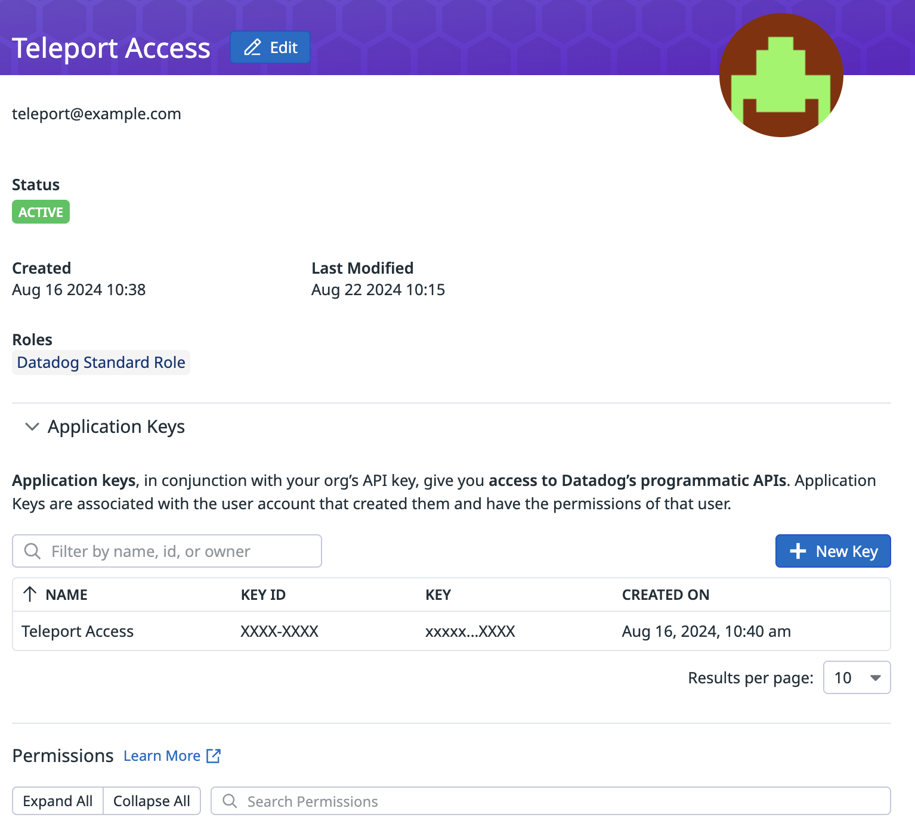This screenshot has height=830, width=915.
Task: Click the external link icon next to Learn More
Action: pos(213,755)
